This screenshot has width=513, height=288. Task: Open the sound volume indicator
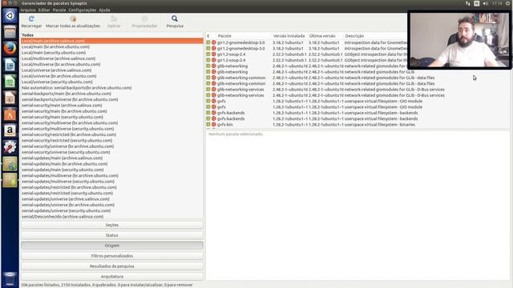[x=486, y=3]
